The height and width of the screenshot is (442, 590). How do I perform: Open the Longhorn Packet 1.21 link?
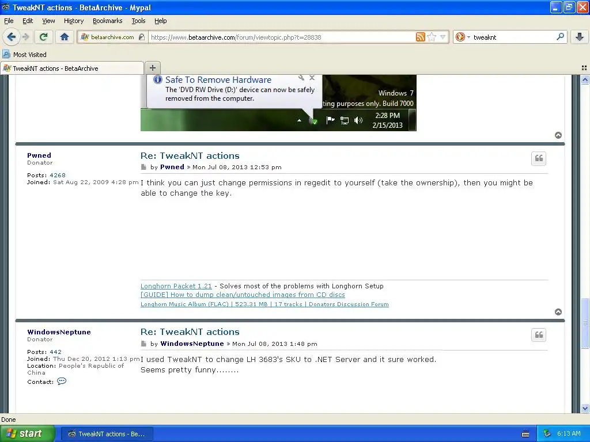pyautogui.click(x=176, y=286)
